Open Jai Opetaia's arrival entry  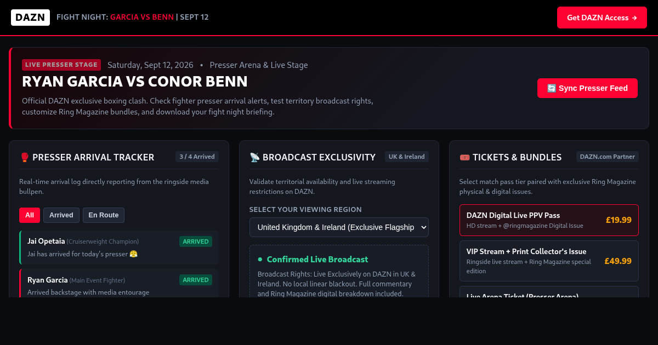click(119, 248)
